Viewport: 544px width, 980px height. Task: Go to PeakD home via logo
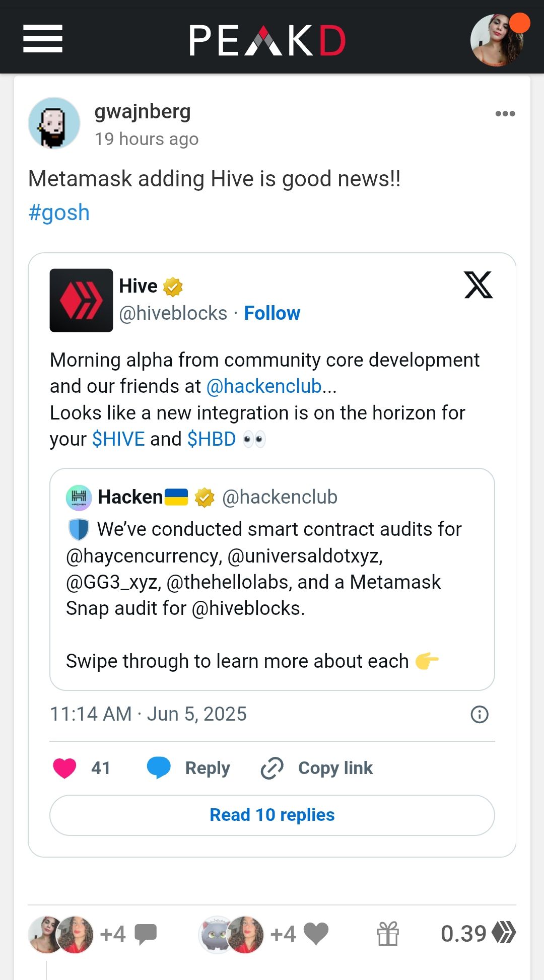coord(267,40)
